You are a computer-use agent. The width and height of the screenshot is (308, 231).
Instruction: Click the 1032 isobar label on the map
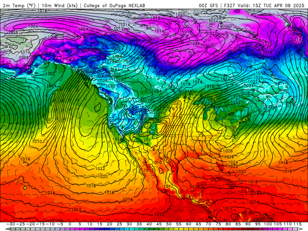(x=236, y=102)
